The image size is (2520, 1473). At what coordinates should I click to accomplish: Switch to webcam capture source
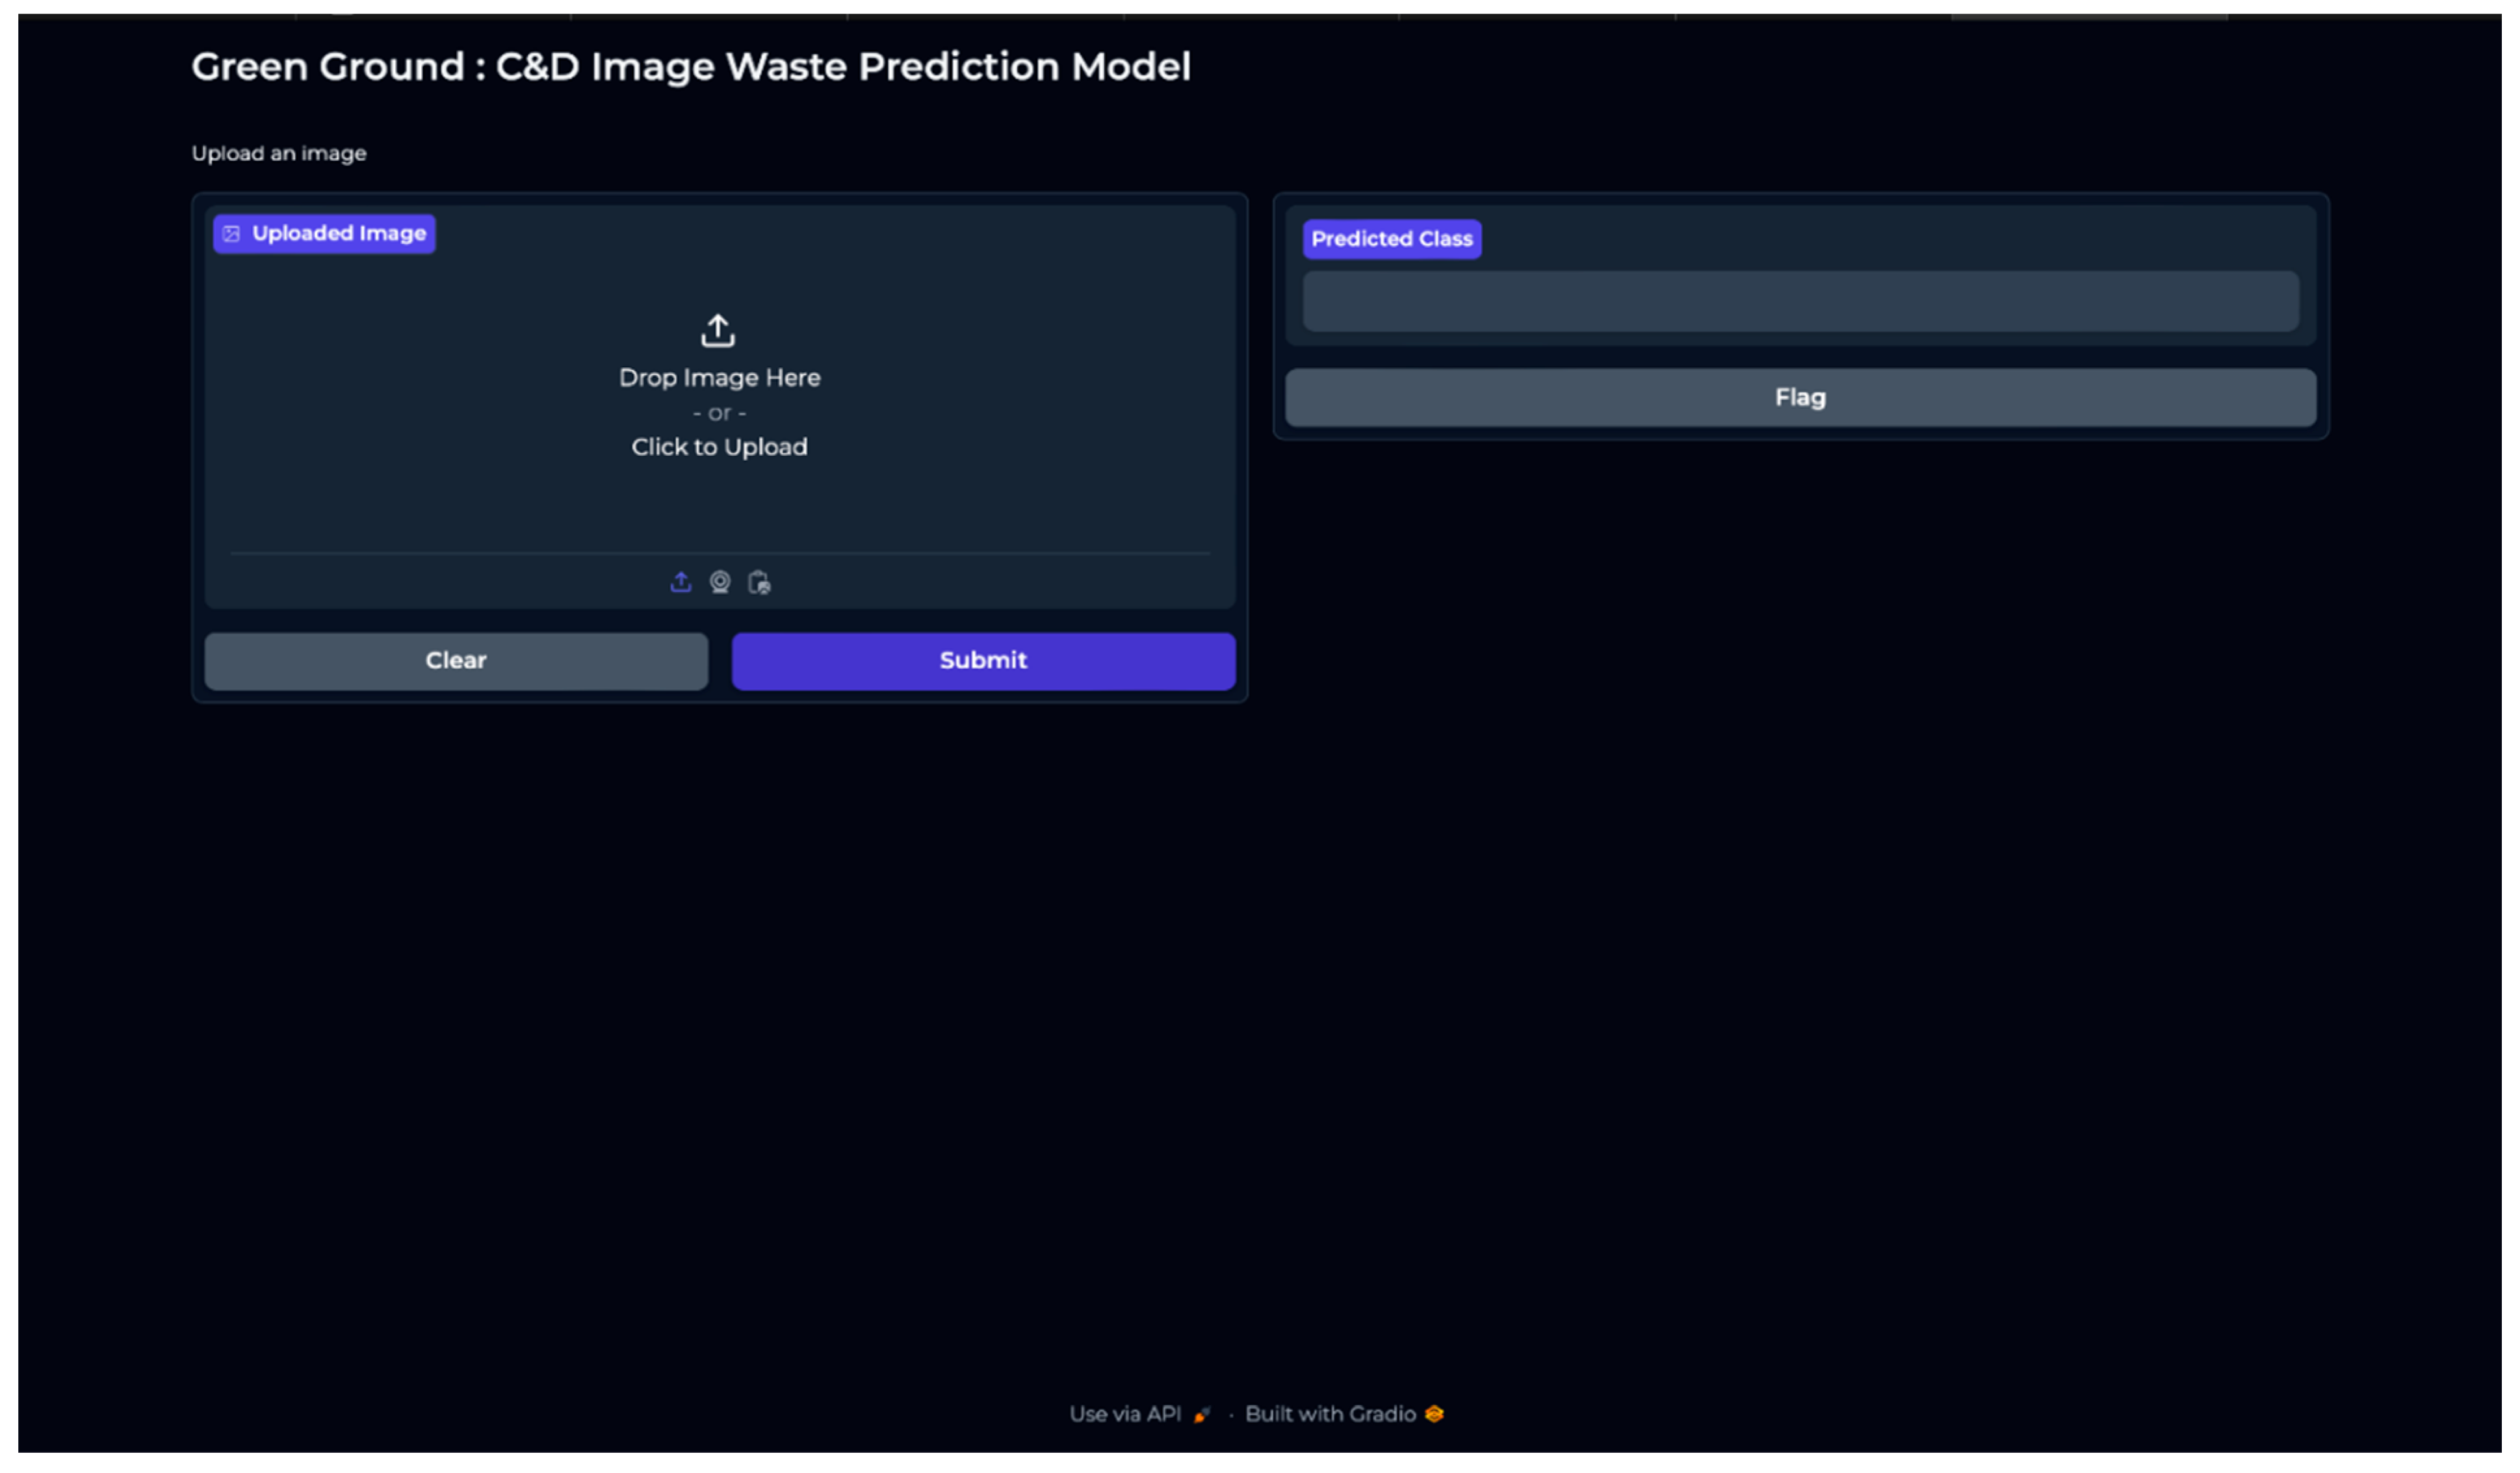(720, 582)
